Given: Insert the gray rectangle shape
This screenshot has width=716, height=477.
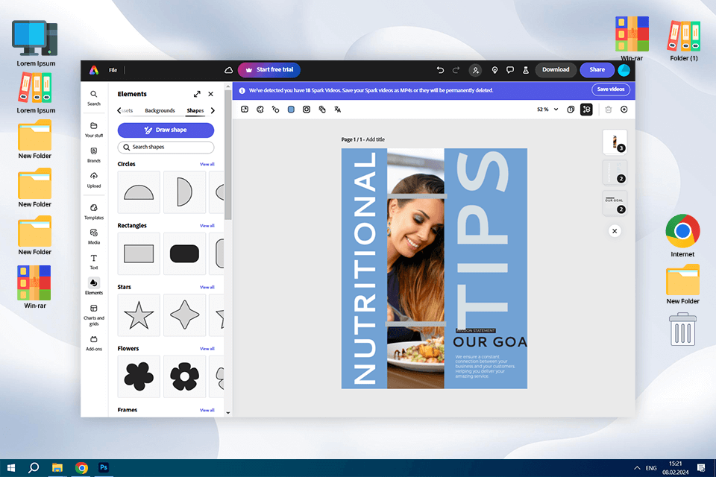Looking at the screenshot, I should pyautogui.click(x=139, y=254).
